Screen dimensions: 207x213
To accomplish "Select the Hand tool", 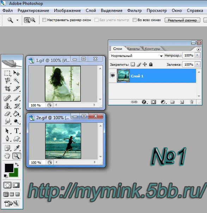I will (x=7, y=156).
